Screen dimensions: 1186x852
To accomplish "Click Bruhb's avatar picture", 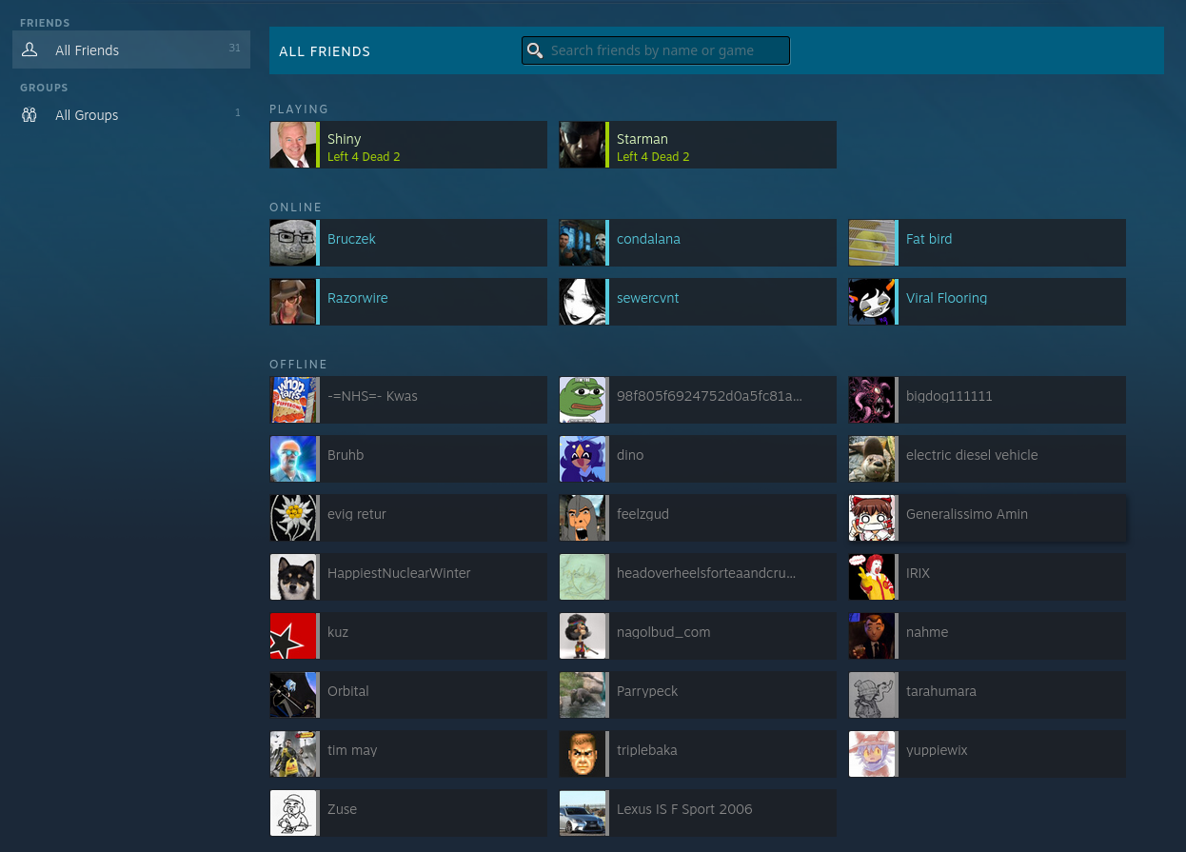I will coord(293,459).
